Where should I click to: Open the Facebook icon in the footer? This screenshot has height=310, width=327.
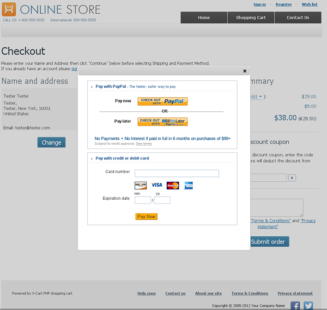[x=295, y=306]
